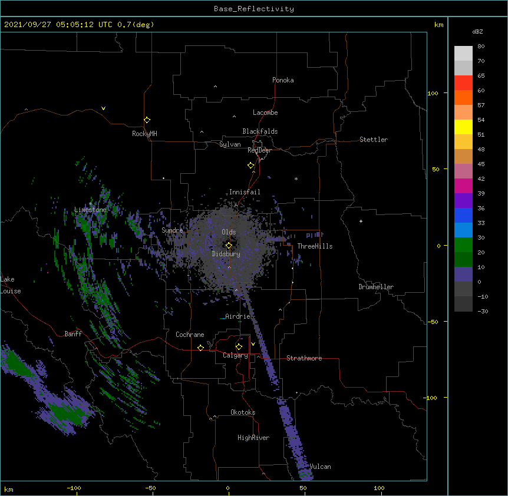
Task: Click the yellow marker near RockyMH
Action: click(147, 120)
